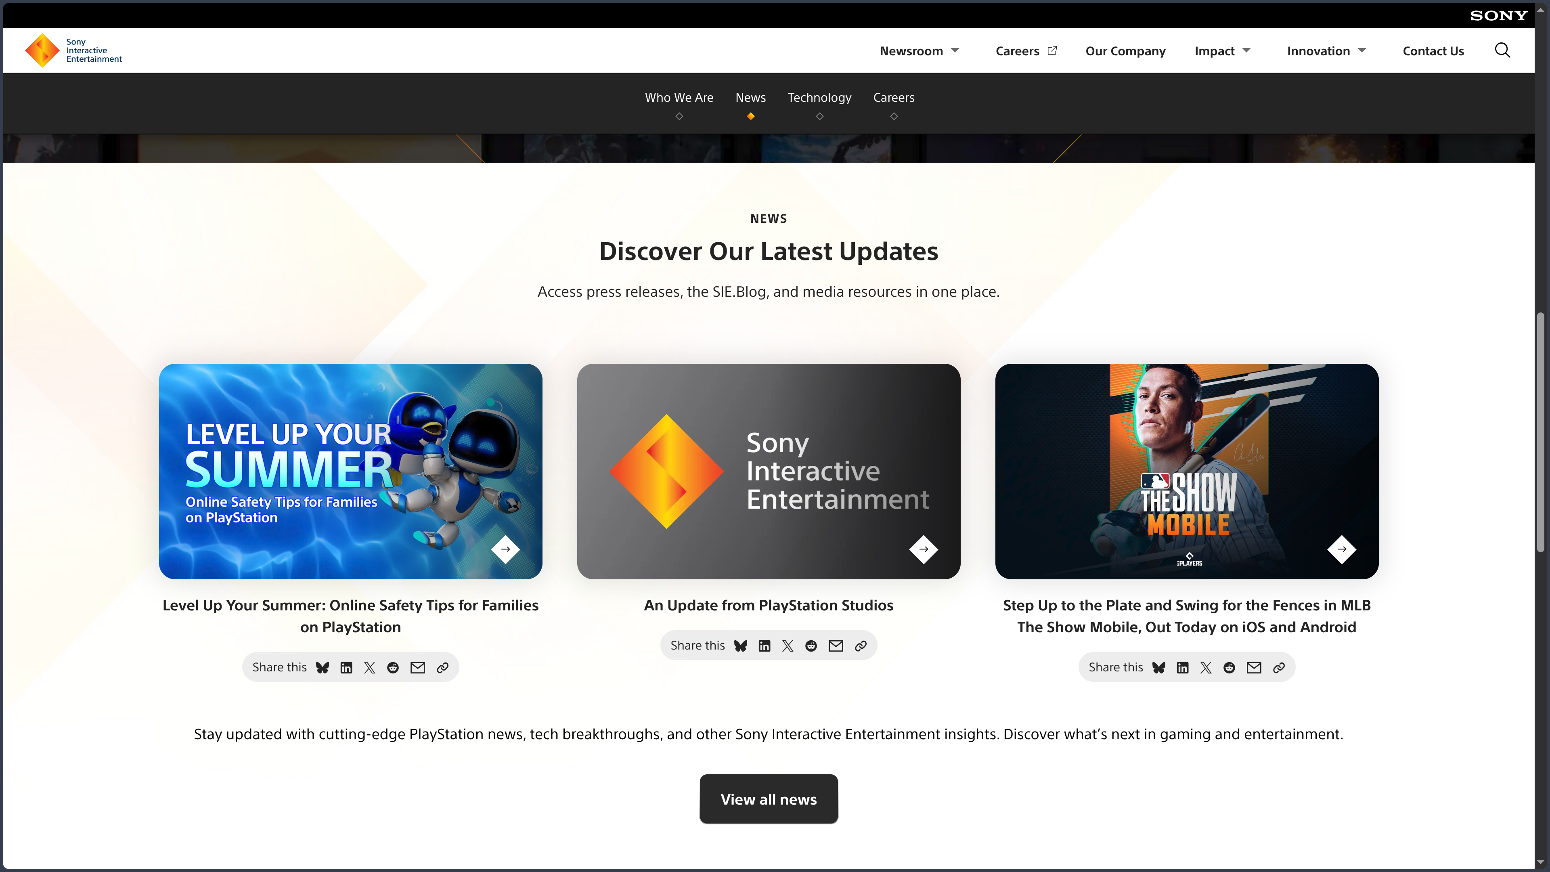
Task: Share PlayStation Studios update on X
Action: coord(788,646)
